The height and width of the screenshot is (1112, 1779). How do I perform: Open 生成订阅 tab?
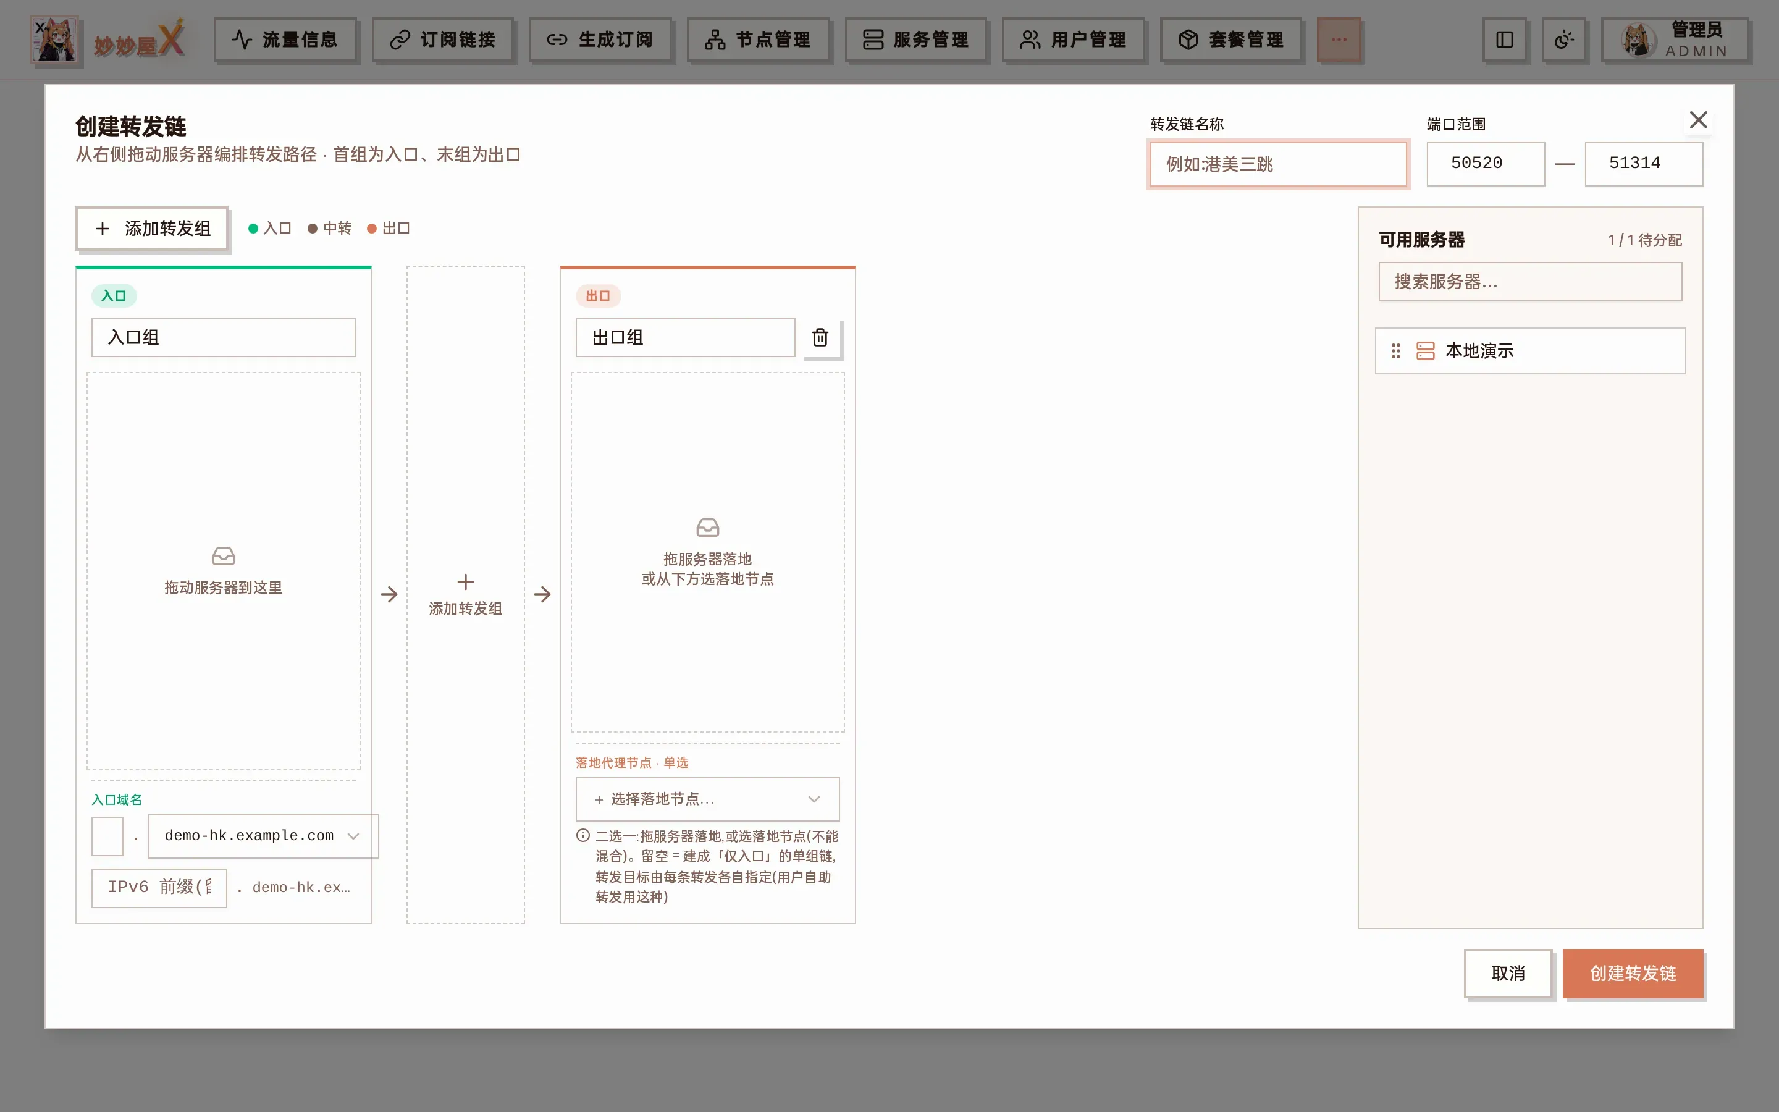coord(600,40)
